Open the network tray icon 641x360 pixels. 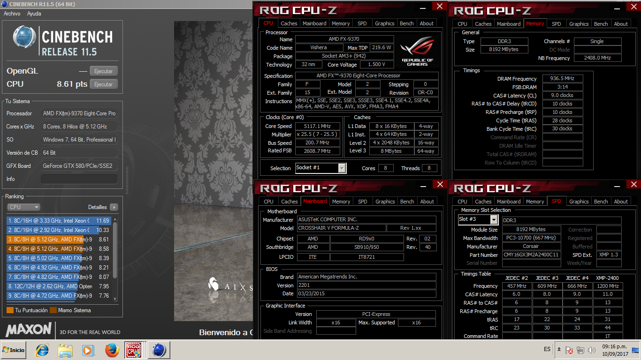580,350
